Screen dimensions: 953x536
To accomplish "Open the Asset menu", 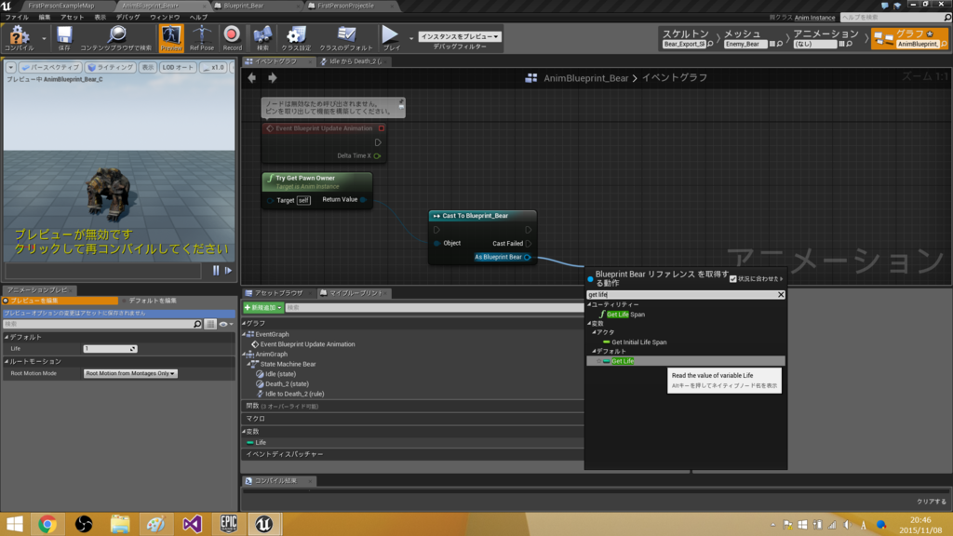I will pyautogui.click(x=72, y=17).
